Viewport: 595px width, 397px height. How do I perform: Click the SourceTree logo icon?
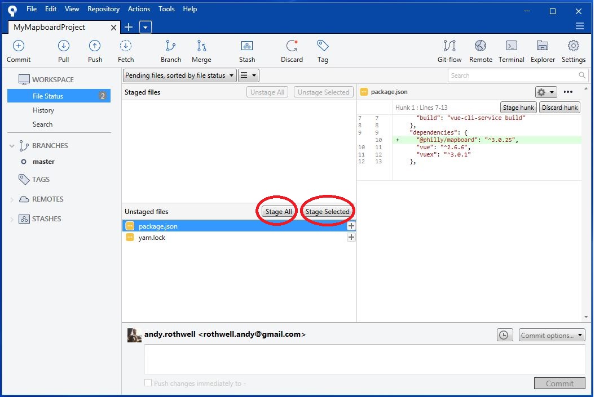(x=12, y=11)
